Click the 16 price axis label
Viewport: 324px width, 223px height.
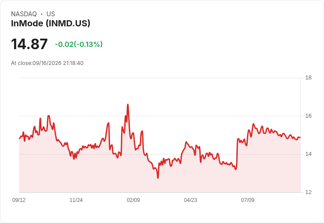pyautogui.click(x=309, y=116)
